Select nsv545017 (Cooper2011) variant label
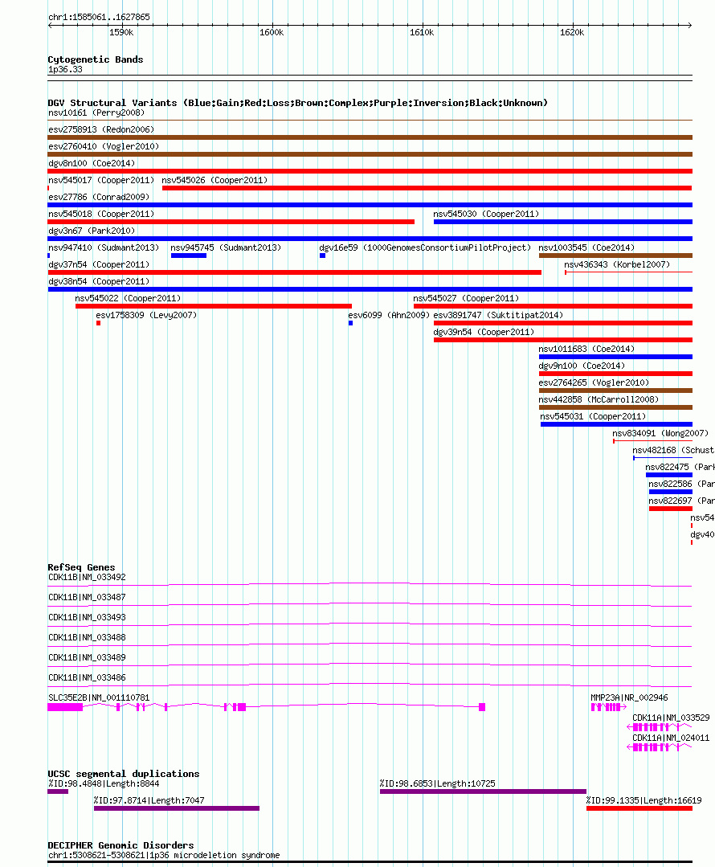 click(x=101, y=180)
